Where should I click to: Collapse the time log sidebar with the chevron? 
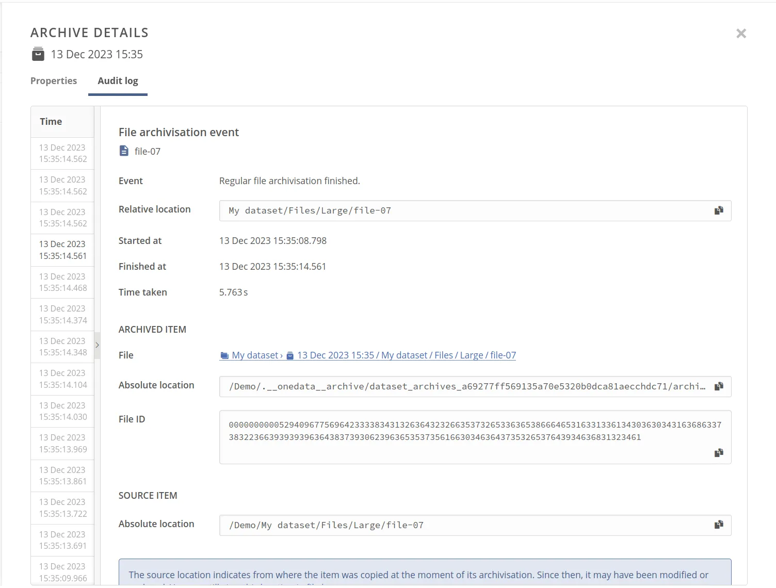click(x=97, y=345)
